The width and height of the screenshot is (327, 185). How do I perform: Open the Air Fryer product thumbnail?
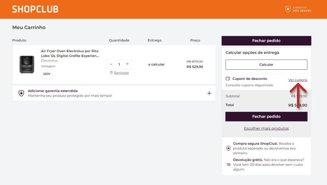27,64
